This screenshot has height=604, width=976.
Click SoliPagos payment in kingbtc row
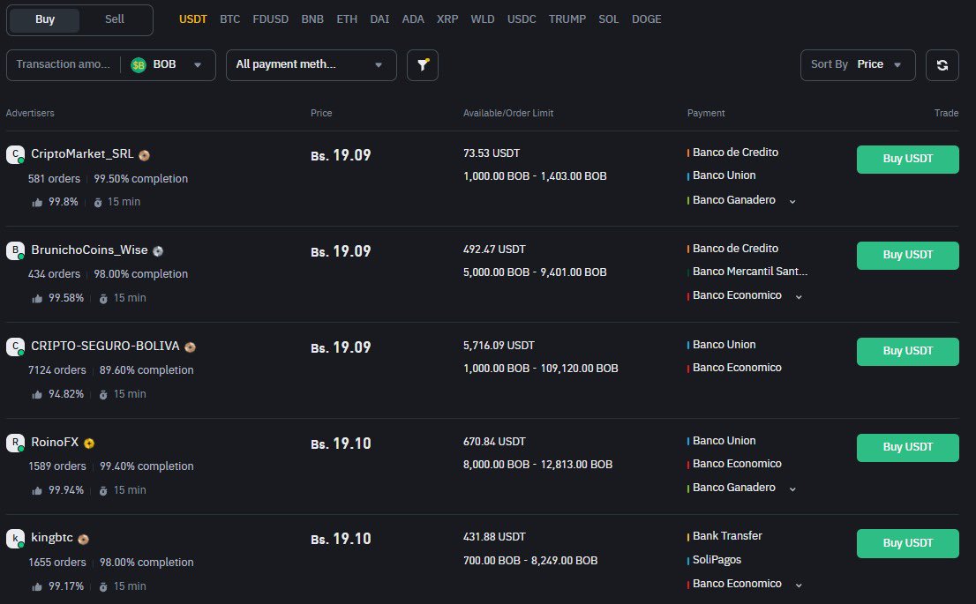[717, 560]
